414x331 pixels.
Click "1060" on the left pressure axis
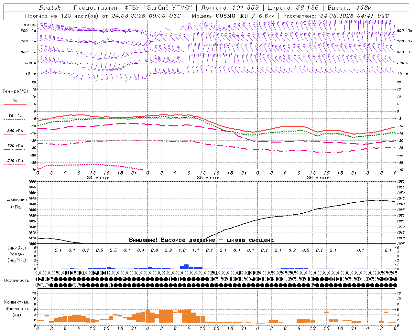[x=32, y=182]
